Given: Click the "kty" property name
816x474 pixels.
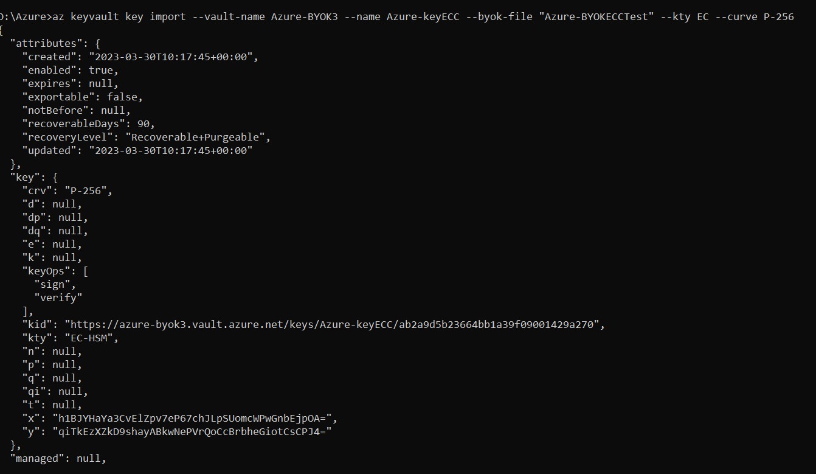Looking at the screenshot, I should [x=37, y=338].
